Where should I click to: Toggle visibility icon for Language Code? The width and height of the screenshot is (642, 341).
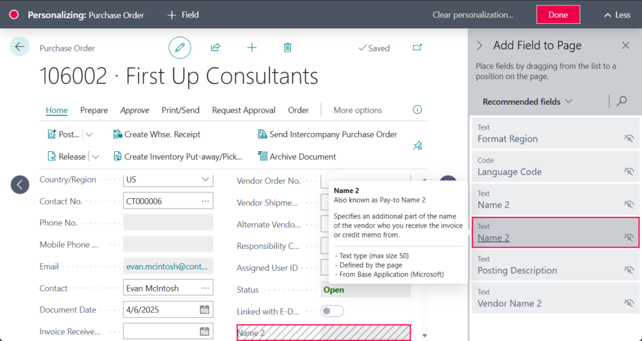[629, 171]
